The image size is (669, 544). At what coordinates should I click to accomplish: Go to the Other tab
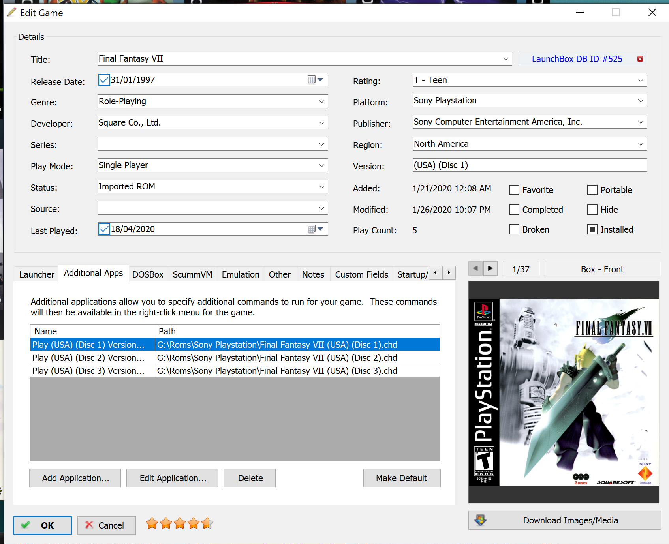[280, 274]
